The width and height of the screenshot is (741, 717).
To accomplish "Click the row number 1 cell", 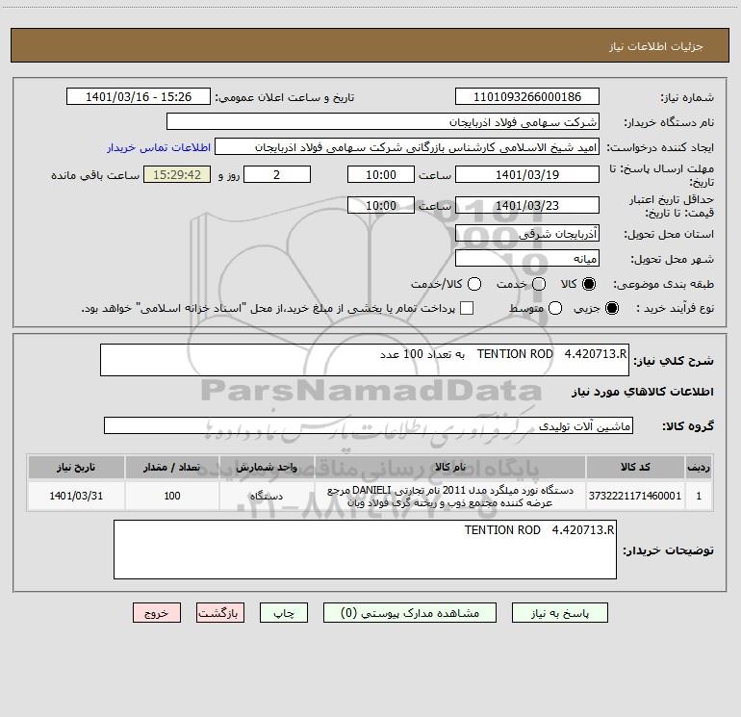I will point(699,496).
